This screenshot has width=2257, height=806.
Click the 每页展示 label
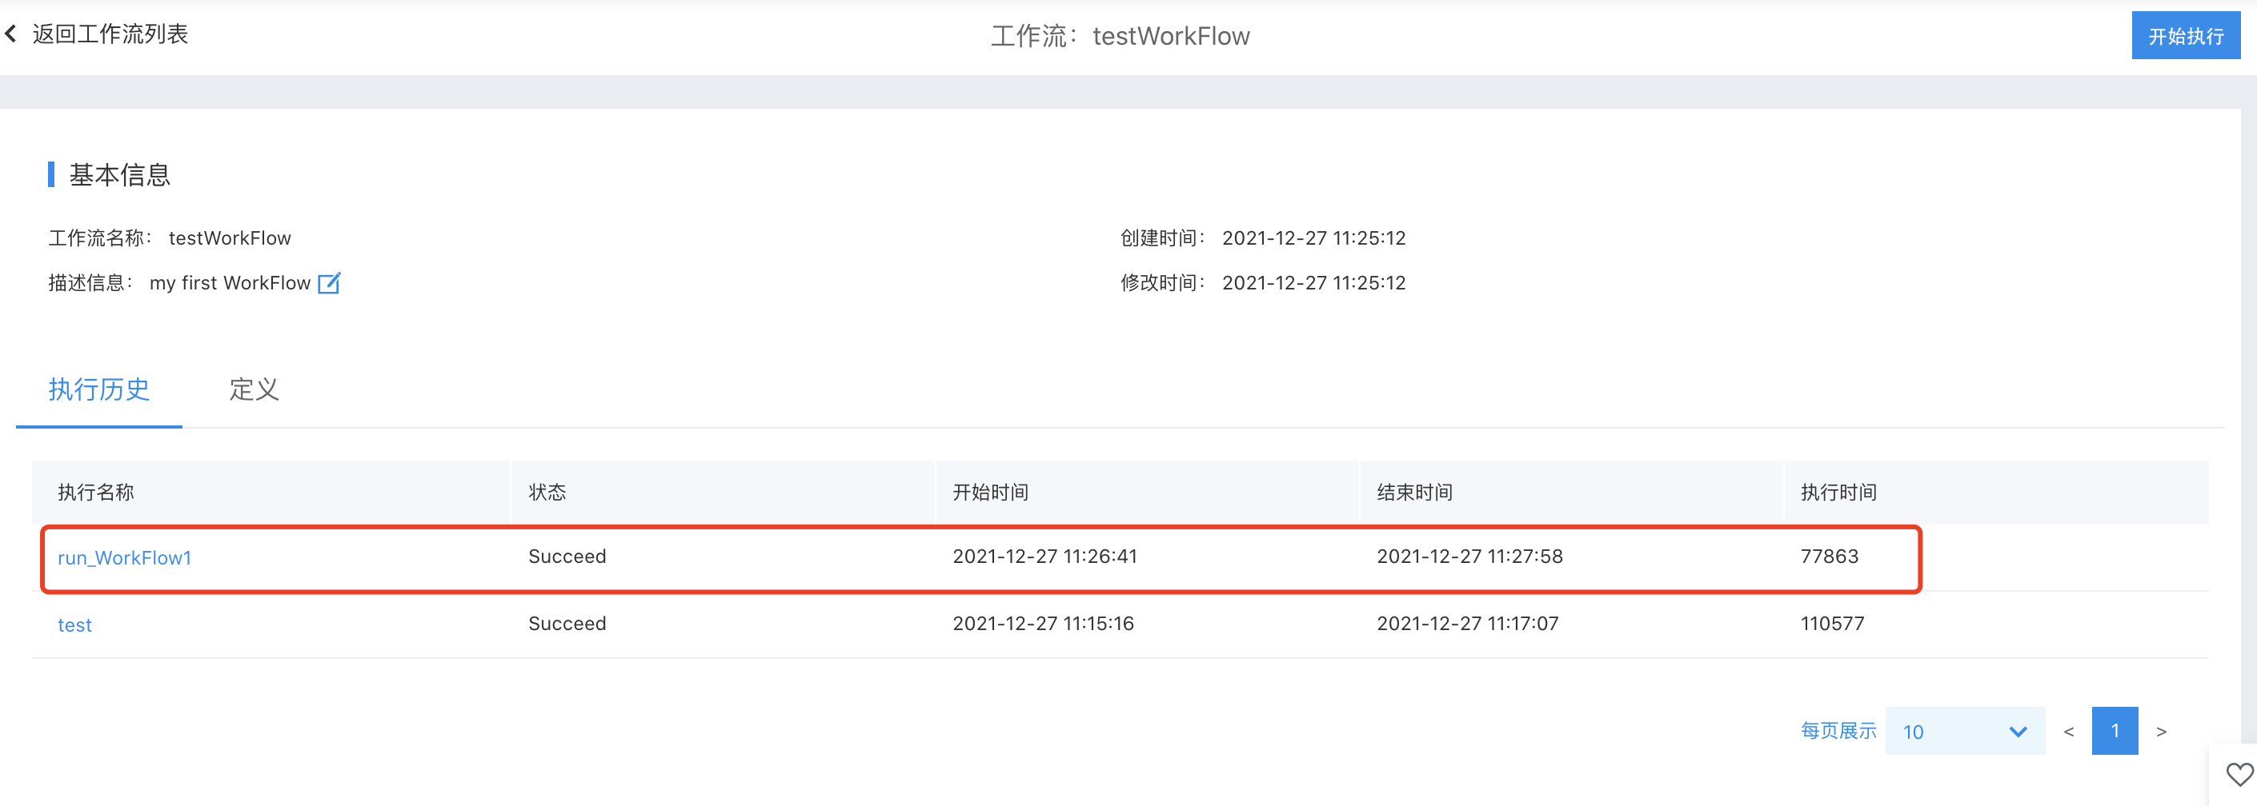[1838, 731]
